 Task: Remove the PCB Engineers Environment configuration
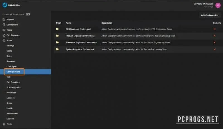click(x=215, y=29)
